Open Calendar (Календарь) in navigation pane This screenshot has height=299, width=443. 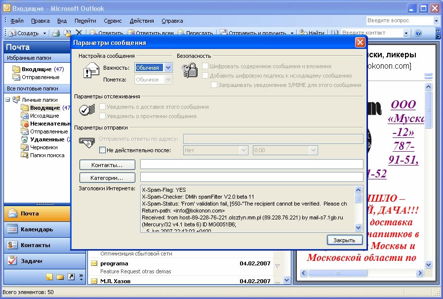tap(37, 229)
